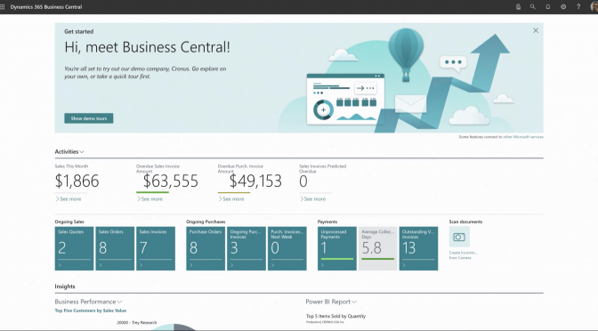Open the settings gear icon

[563, 7]
